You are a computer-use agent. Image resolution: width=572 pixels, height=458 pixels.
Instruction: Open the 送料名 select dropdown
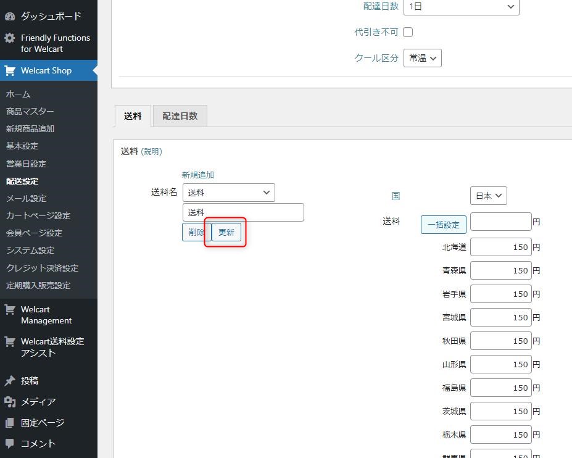click(x=228, y=193)
